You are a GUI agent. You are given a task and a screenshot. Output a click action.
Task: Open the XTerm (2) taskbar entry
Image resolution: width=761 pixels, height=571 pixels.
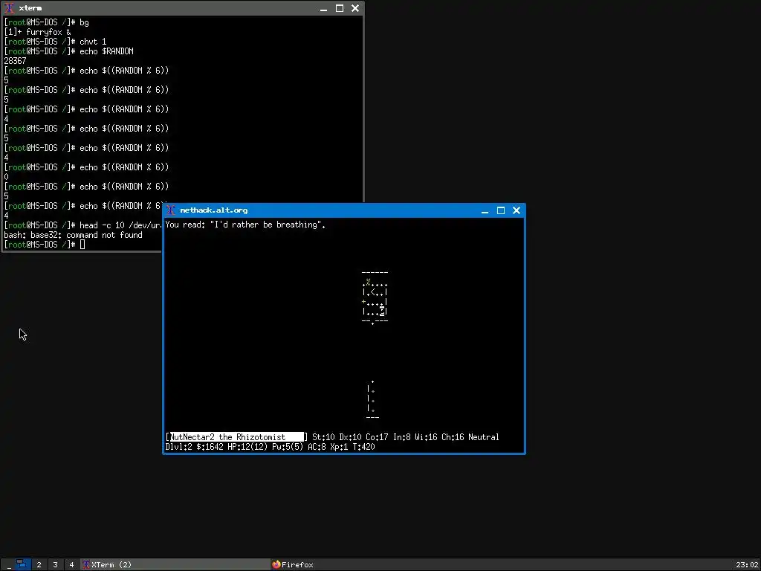(175, 565)
